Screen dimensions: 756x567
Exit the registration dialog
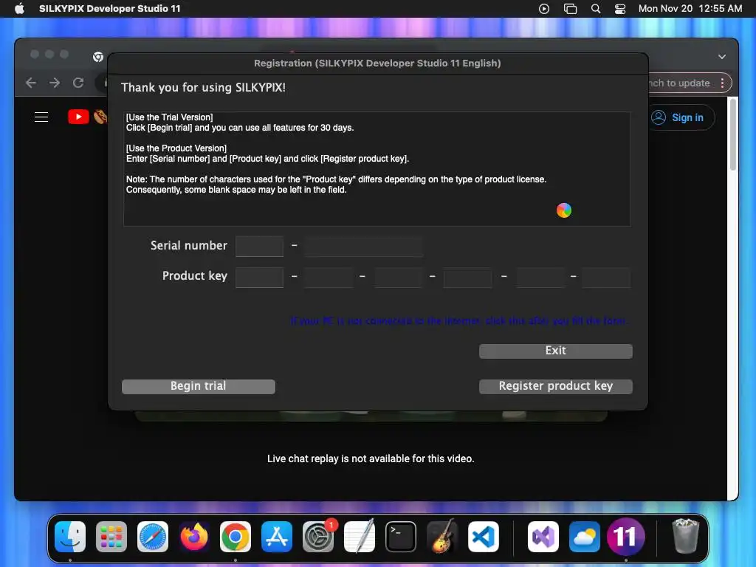555,351
